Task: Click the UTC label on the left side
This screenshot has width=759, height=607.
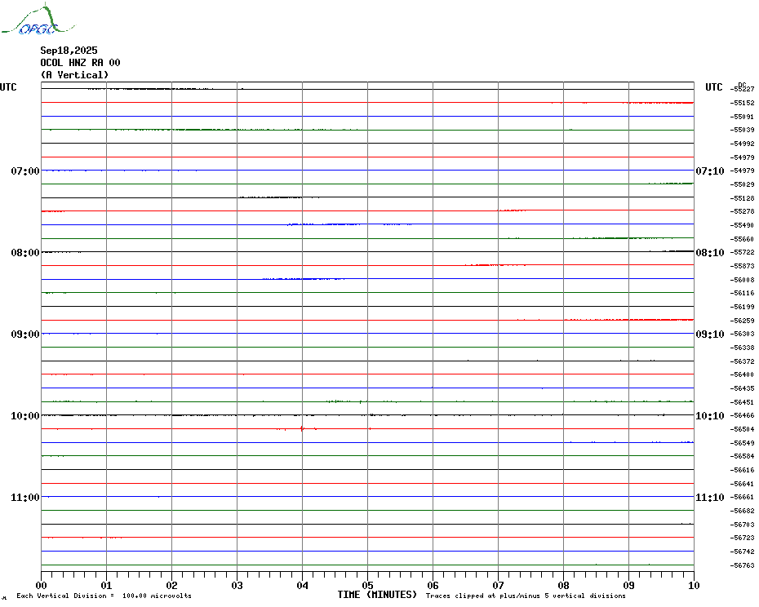Action: click(8, 87)
